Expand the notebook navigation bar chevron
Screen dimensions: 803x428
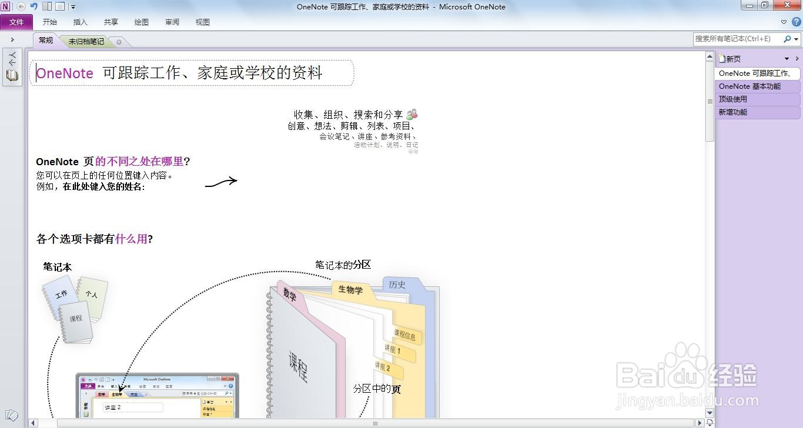[12, 39]
